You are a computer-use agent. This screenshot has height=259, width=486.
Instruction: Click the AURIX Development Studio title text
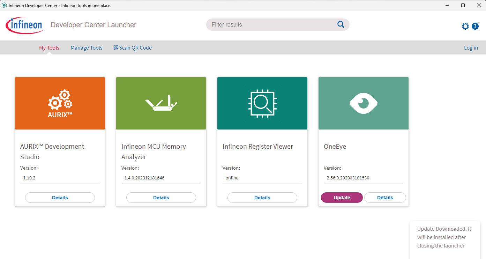click(x=52, y=151)
